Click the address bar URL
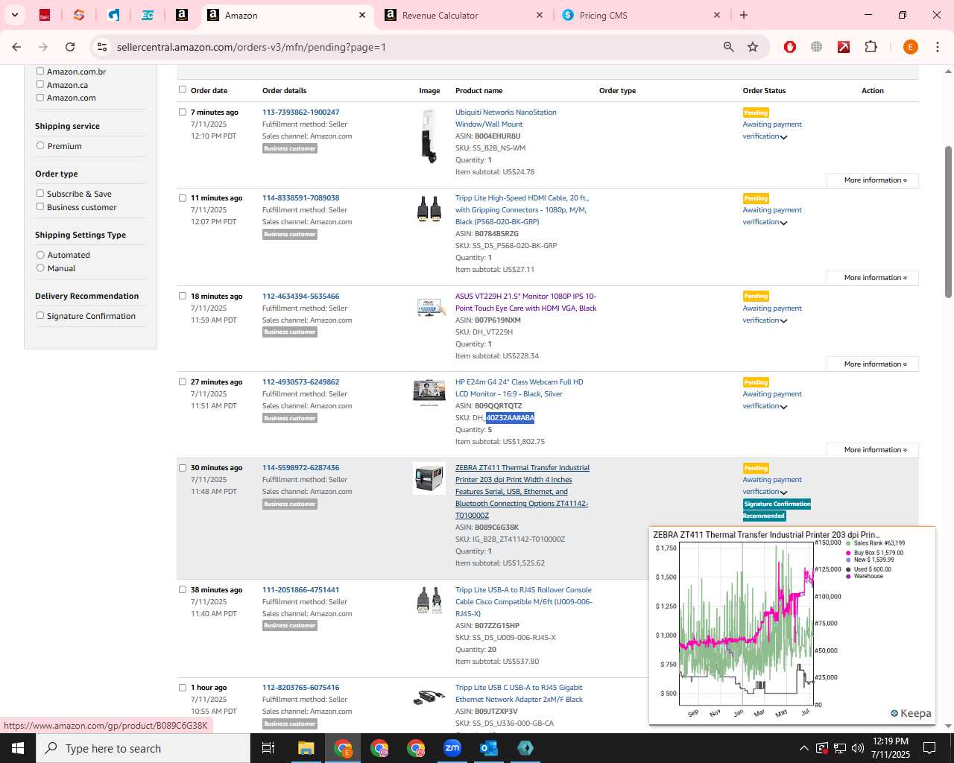Screen dimensions: 954x763 (x=251, y=47)
